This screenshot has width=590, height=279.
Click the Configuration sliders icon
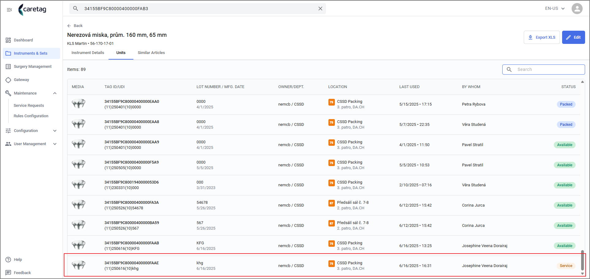coord(8,131)
